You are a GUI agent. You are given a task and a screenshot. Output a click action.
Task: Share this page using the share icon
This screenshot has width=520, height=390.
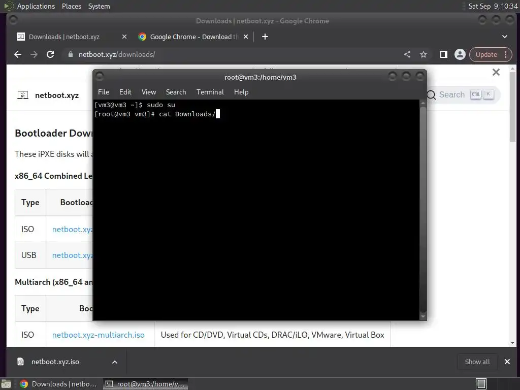(x=407, y=54)
